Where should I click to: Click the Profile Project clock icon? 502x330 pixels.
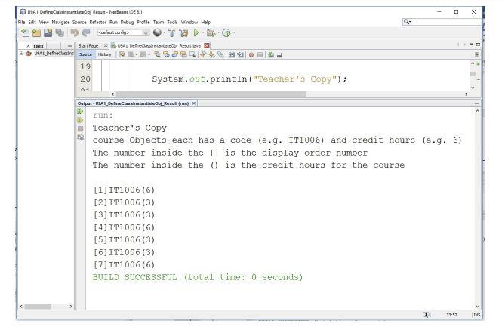[226, 32]
